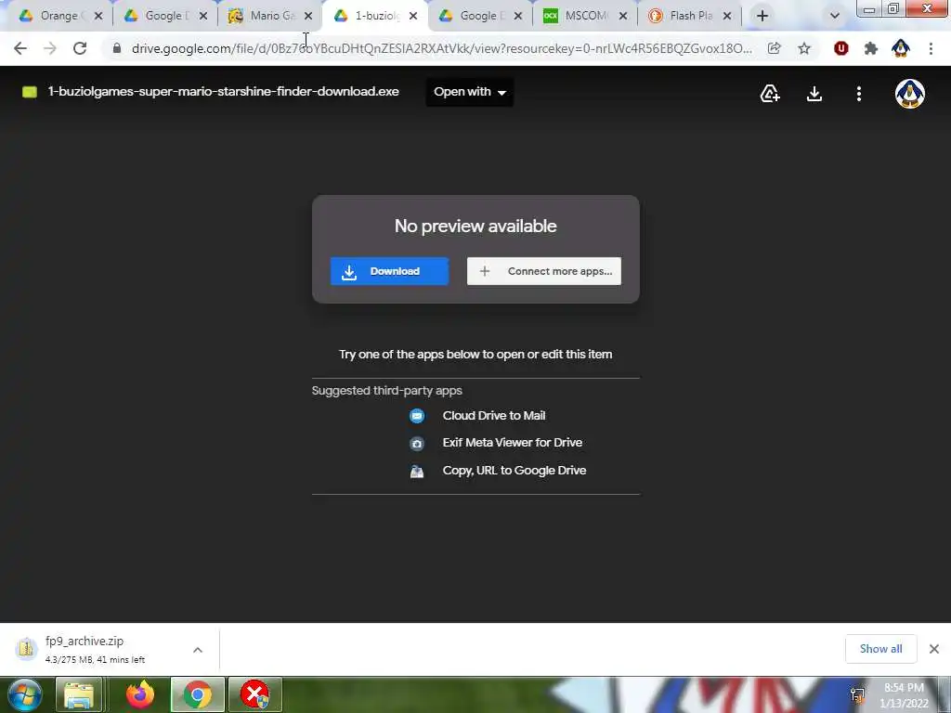Click Show all downloads
Screen dimensions: 951x713
coord(880,649)
